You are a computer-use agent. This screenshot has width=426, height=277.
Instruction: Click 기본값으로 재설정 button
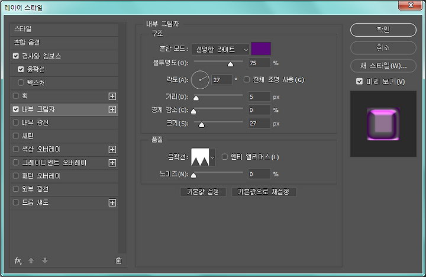263,192
